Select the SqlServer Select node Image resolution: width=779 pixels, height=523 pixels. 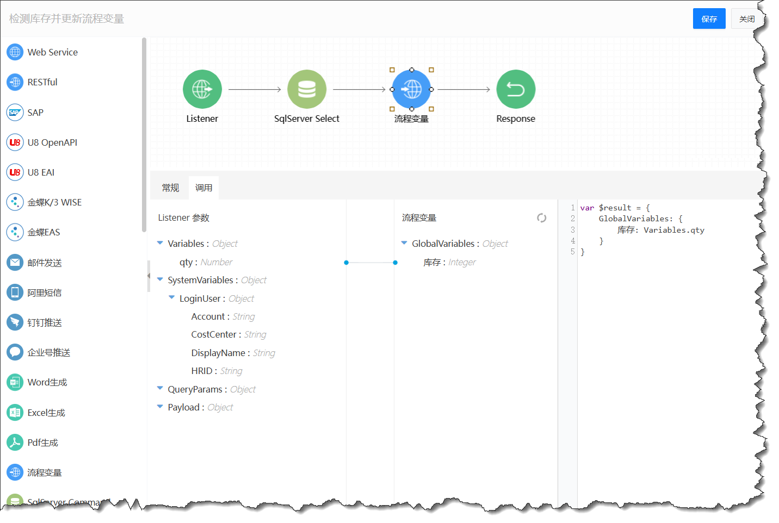point(306,89)
